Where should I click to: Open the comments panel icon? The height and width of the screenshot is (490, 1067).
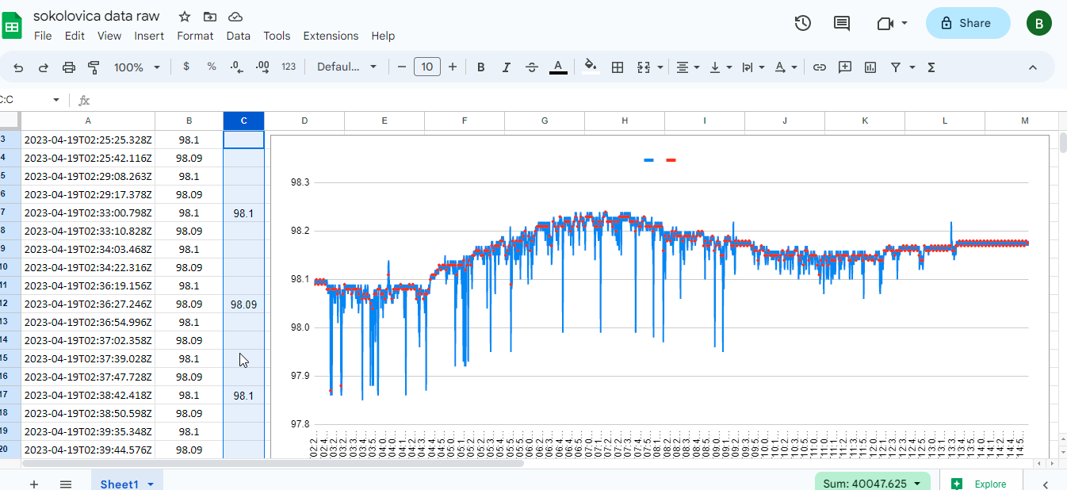point(842,23)
